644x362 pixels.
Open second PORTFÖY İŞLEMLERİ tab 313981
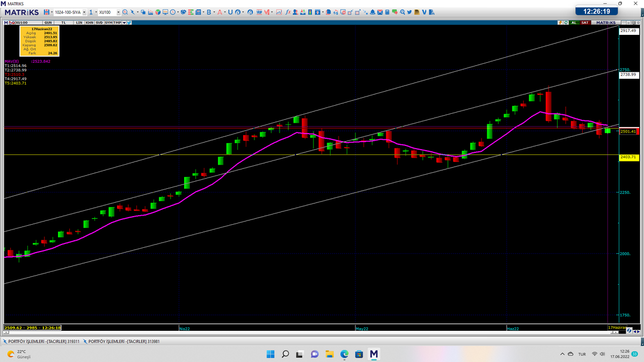coord(121,341)
